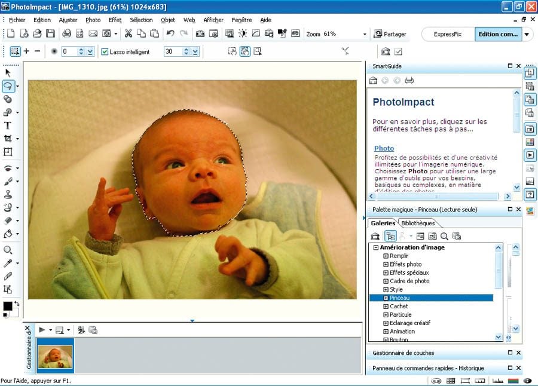This screenshot has width=538, height=386.
Task: Click the SmartGuide horizontal scrollbar
Action: 441,196
